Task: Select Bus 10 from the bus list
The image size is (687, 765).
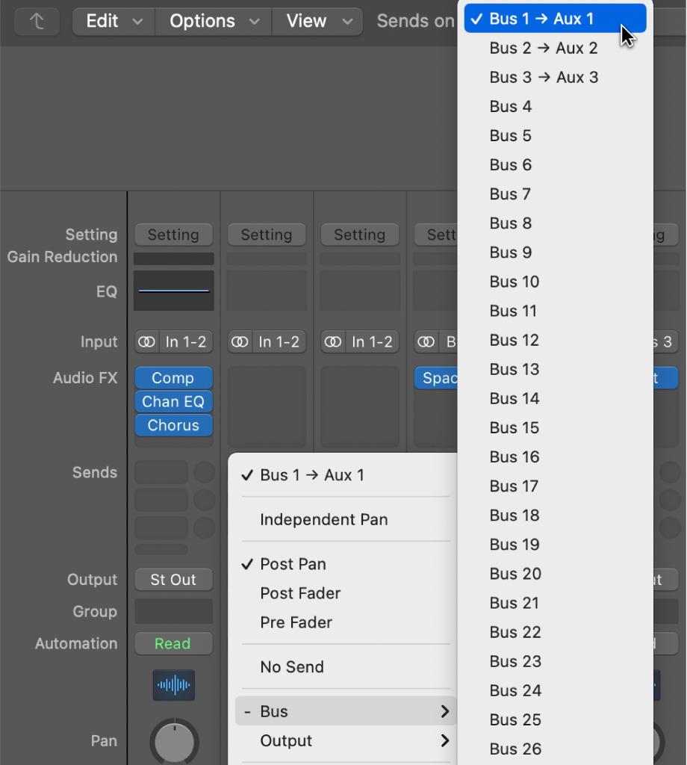Action: [556, 282]
